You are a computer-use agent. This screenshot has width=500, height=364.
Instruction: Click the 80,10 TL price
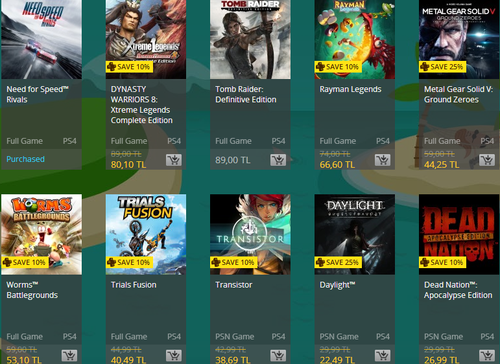point(128,165)
